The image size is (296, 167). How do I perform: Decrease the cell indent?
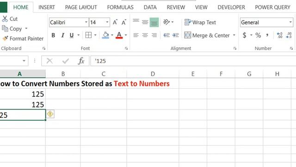coord(166,35)
